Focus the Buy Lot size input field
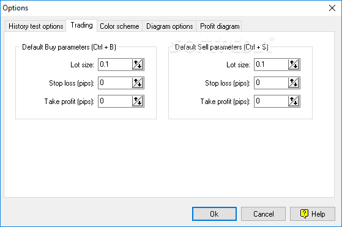Screen dimensions: 342x227 pyautogui.click(x=115, y=64)
